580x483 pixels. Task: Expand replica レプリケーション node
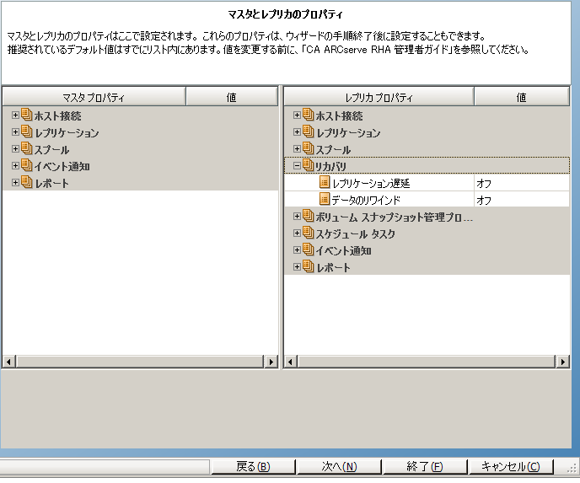click(x=297, y=132)
